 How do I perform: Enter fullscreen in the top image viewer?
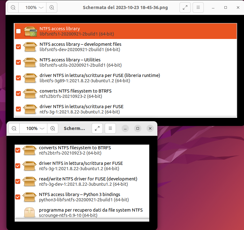coord(185,7)
